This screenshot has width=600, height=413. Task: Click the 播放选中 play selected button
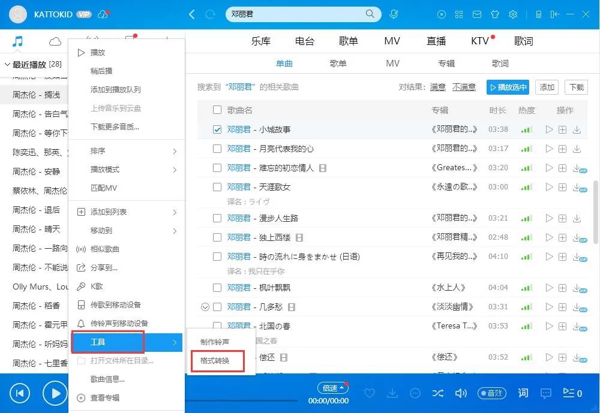click(507, 87)
